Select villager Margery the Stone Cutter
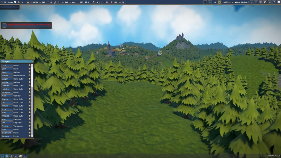This screenshot has height=158, width=281. coord(7,79)
